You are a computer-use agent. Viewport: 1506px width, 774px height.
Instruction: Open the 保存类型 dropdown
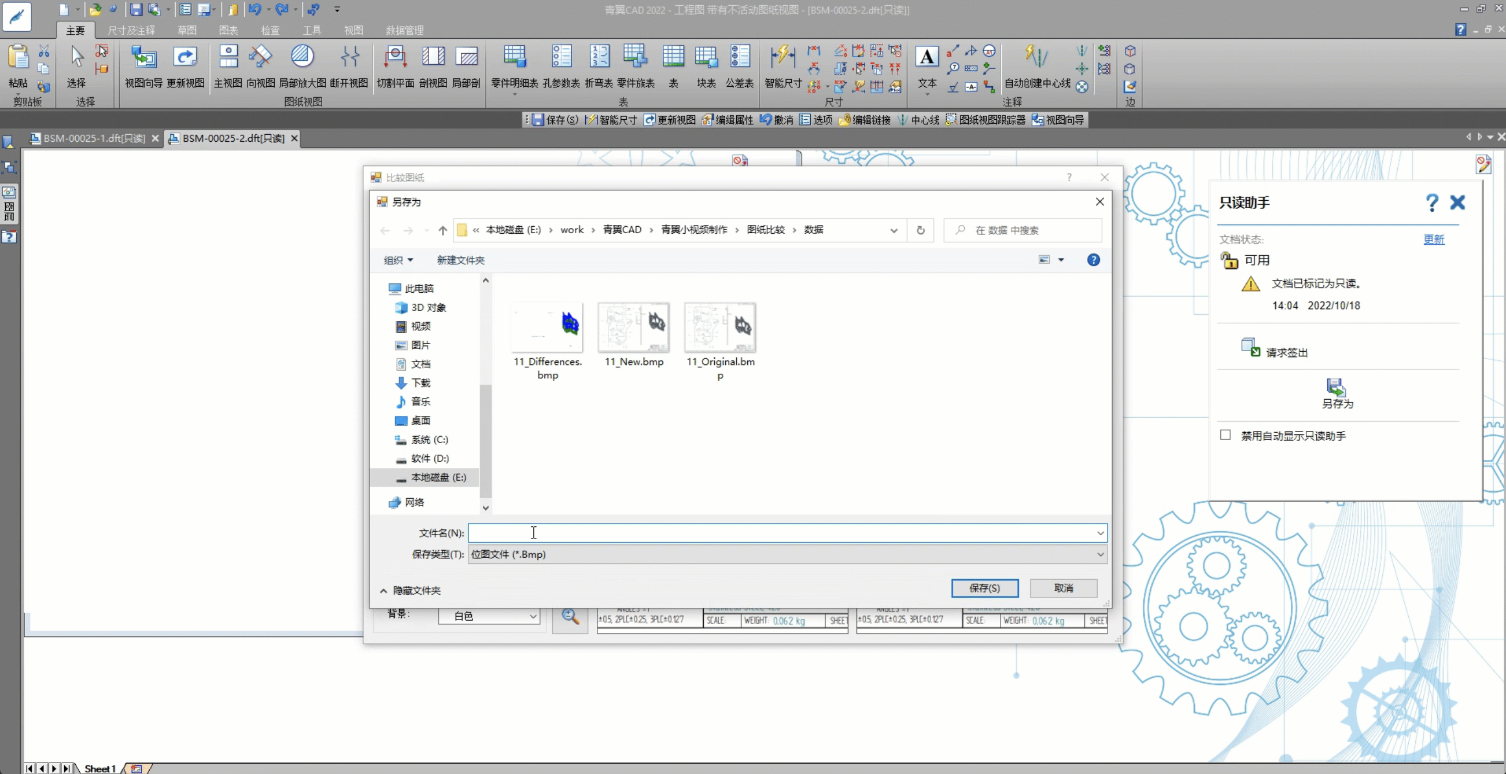click(788, 554)
